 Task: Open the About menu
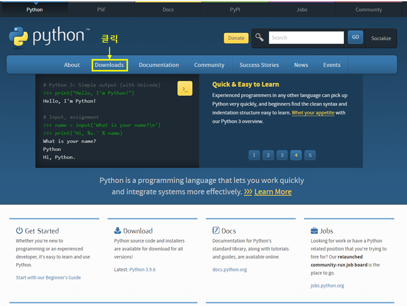72,65
